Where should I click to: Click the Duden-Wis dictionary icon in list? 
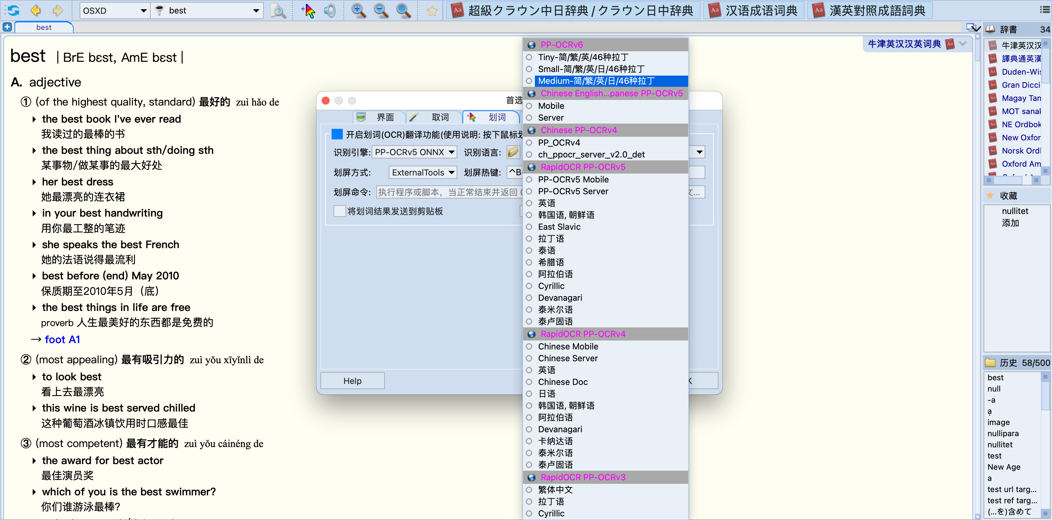coord(993,72)
